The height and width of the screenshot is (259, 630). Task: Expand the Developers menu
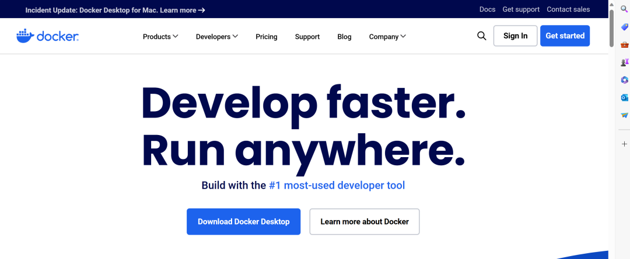click(217, 37)
